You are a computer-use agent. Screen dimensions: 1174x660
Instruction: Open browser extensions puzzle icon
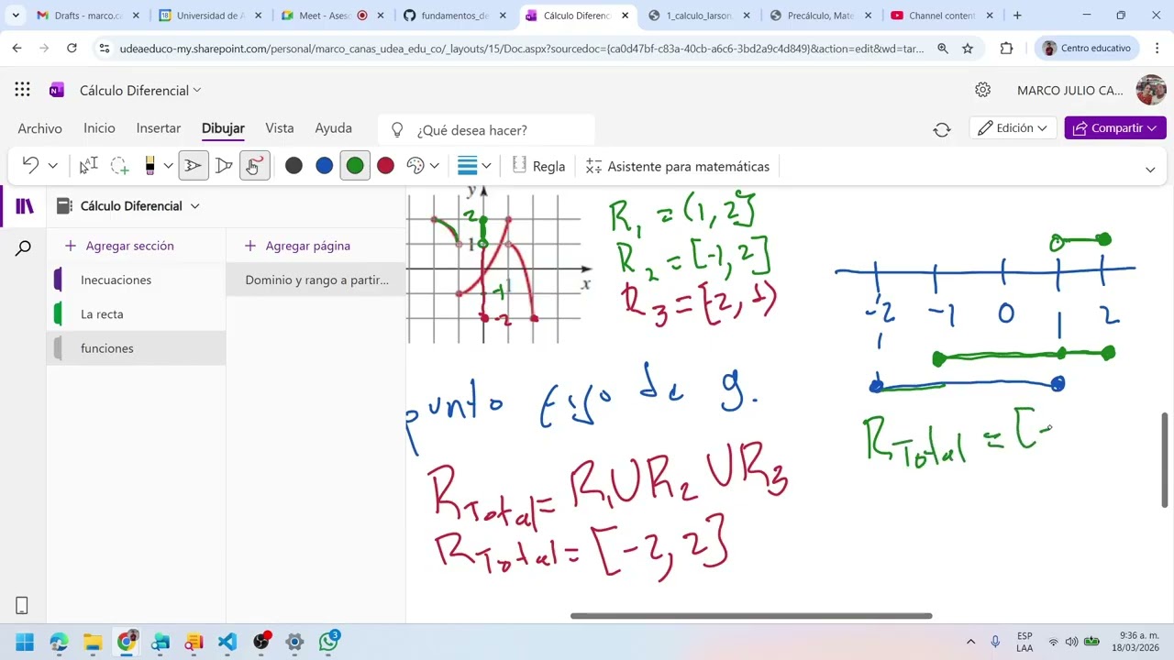[x=1007, y=49]
